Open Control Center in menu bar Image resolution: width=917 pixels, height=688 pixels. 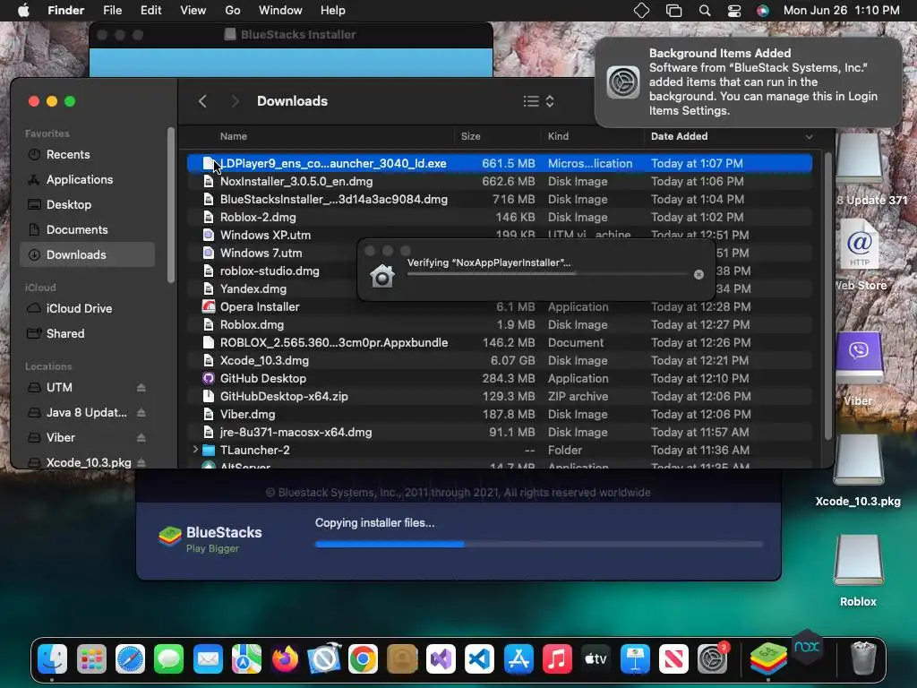pyautogui.click(x=734, y=11)
